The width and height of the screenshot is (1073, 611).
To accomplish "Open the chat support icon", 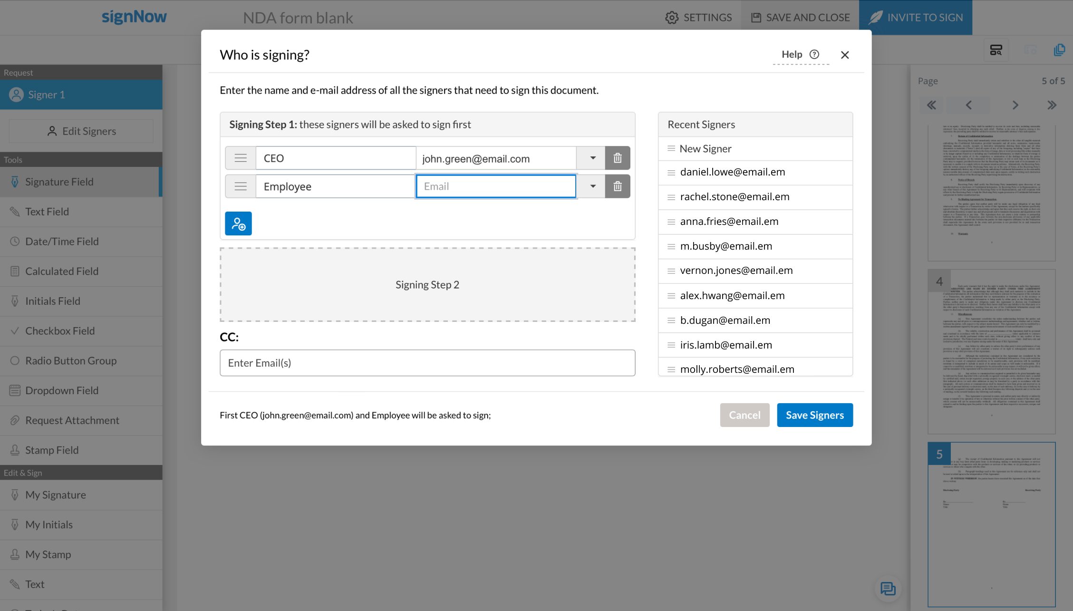I will click(x=888, y=589).
